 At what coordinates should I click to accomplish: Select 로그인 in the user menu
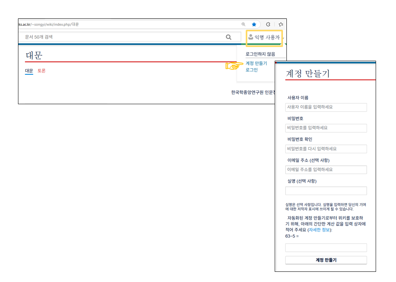[252, 70]
